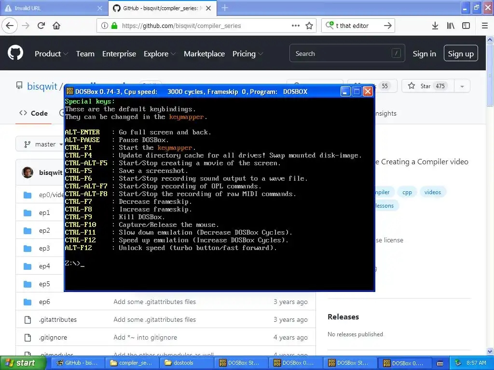Open the Windows start menu

pyautogui.click(x=22, y=363)
